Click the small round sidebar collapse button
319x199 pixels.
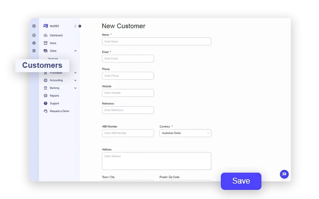click(x=80, y=26)
